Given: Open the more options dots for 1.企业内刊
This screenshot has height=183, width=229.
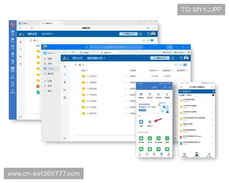Looking at the screenshot, I should coord(125,76).
